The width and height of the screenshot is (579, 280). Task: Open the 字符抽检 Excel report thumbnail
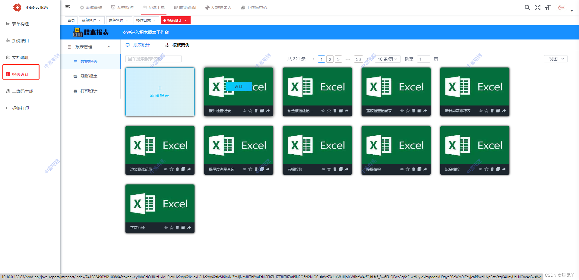coord(160,203)
